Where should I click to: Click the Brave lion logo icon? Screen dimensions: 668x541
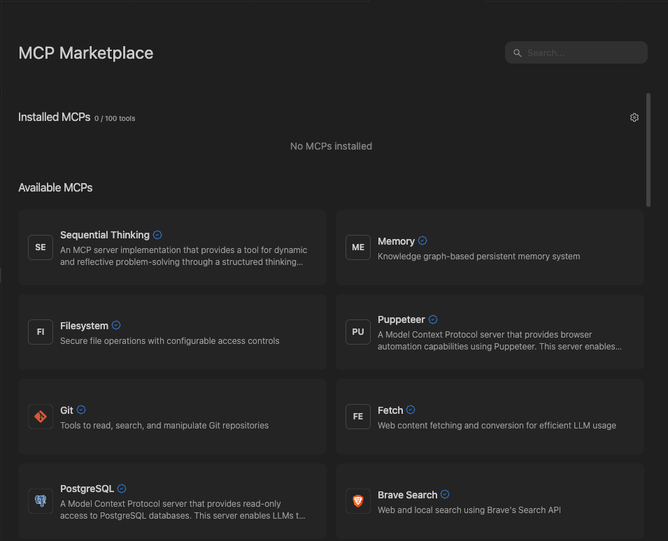(358, 501)
